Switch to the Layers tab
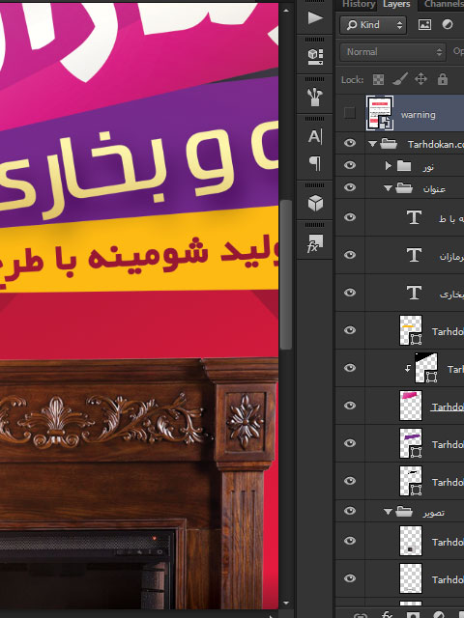This screenshot has height=618, width=464. tap(396, 4)
